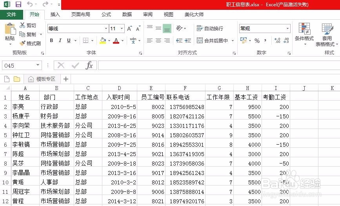This screenshot has width=340, height=206.
Task: Switch to the 页面布局 tab
Action: coord(81,14)
